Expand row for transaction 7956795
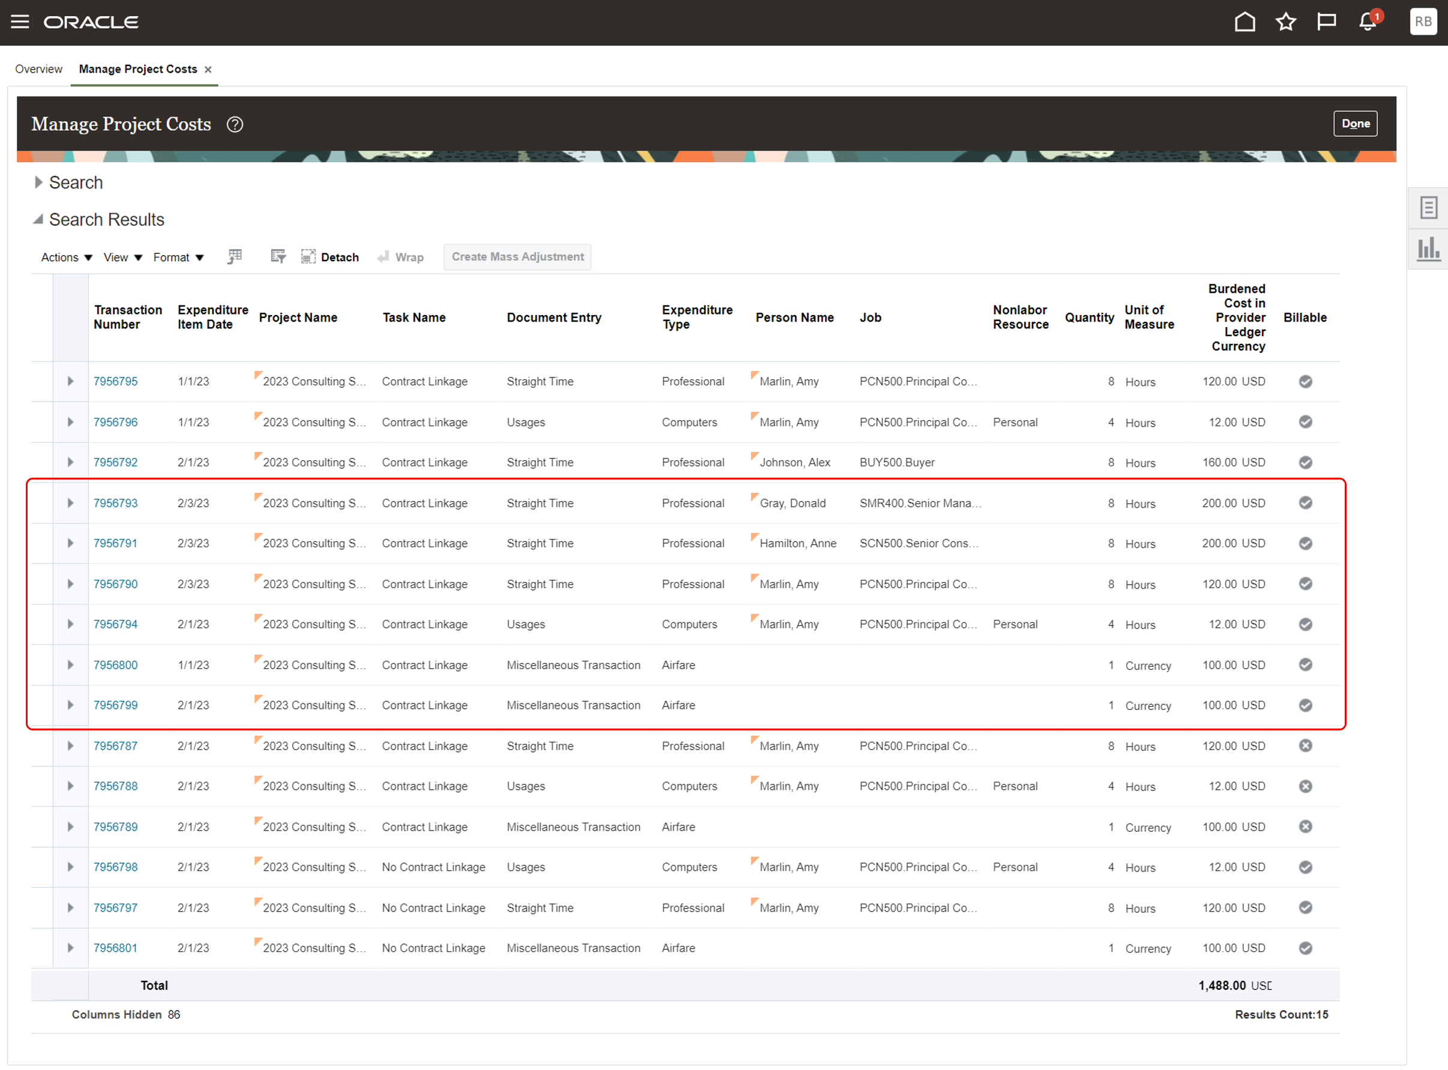1448x1070 pixels. tap(70, 382)
